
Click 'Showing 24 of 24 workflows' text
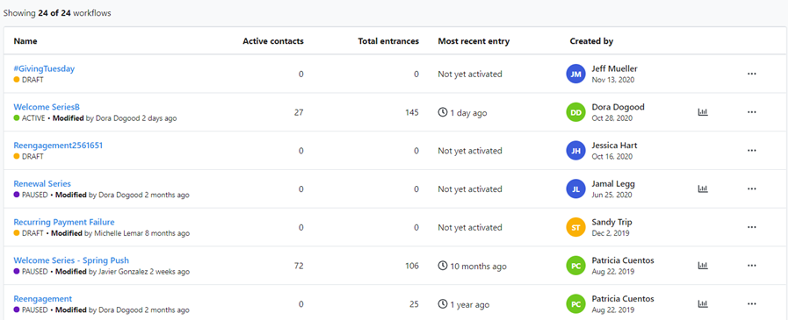57,13
